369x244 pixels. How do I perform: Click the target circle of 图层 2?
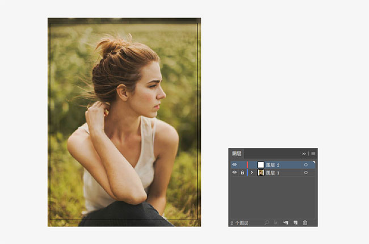306,165
